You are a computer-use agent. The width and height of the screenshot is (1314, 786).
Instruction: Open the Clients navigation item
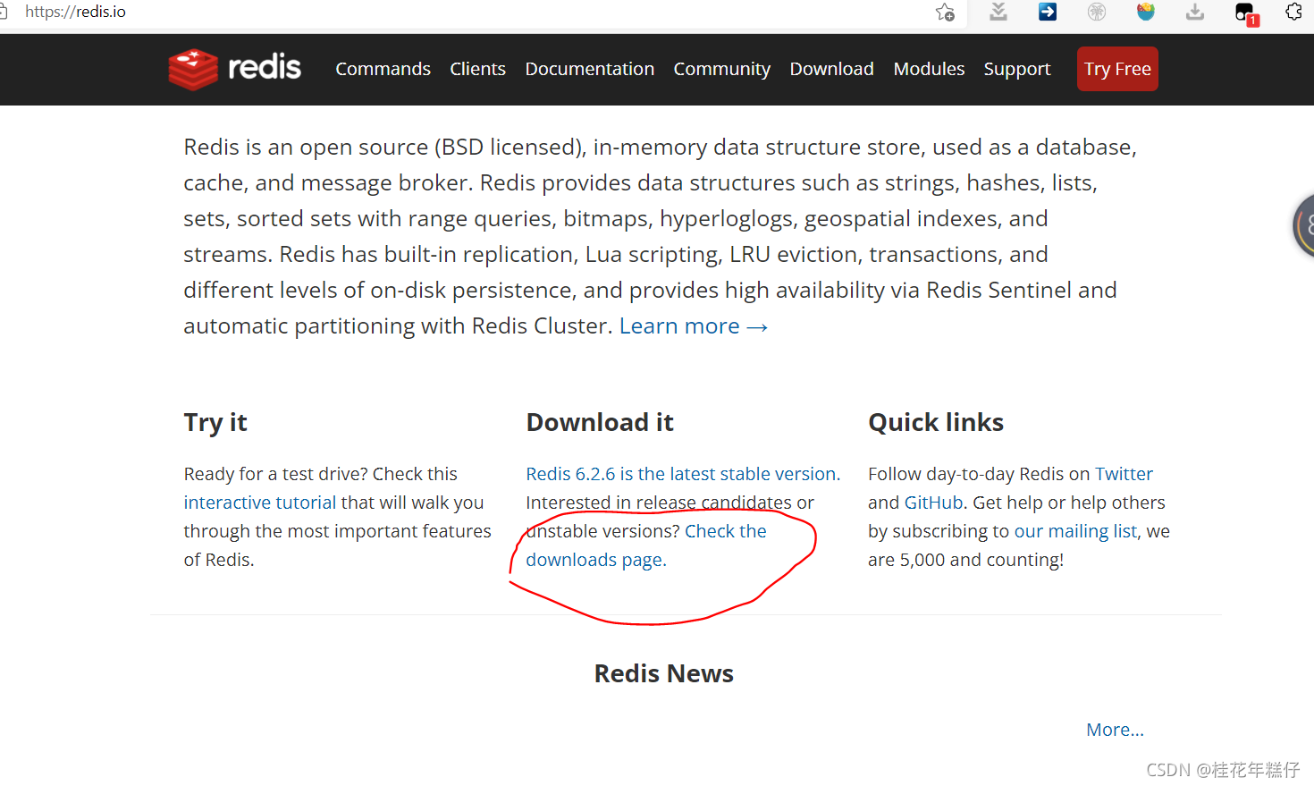pos(477,69)
